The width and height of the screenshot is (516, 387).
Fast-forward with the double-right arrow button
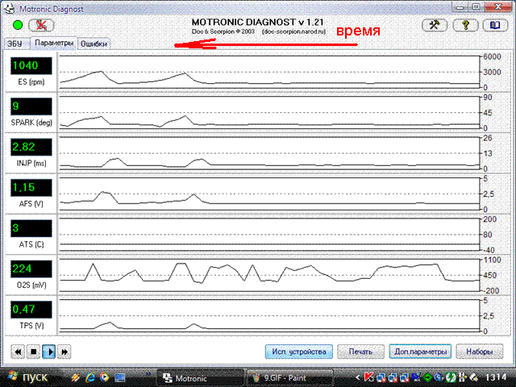tap(64, 352)
